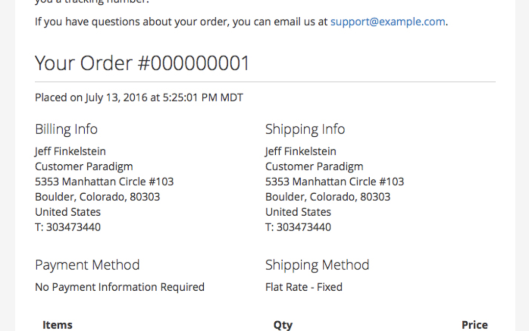Click the Flat Rate - Fixed text

click(304, 287)
